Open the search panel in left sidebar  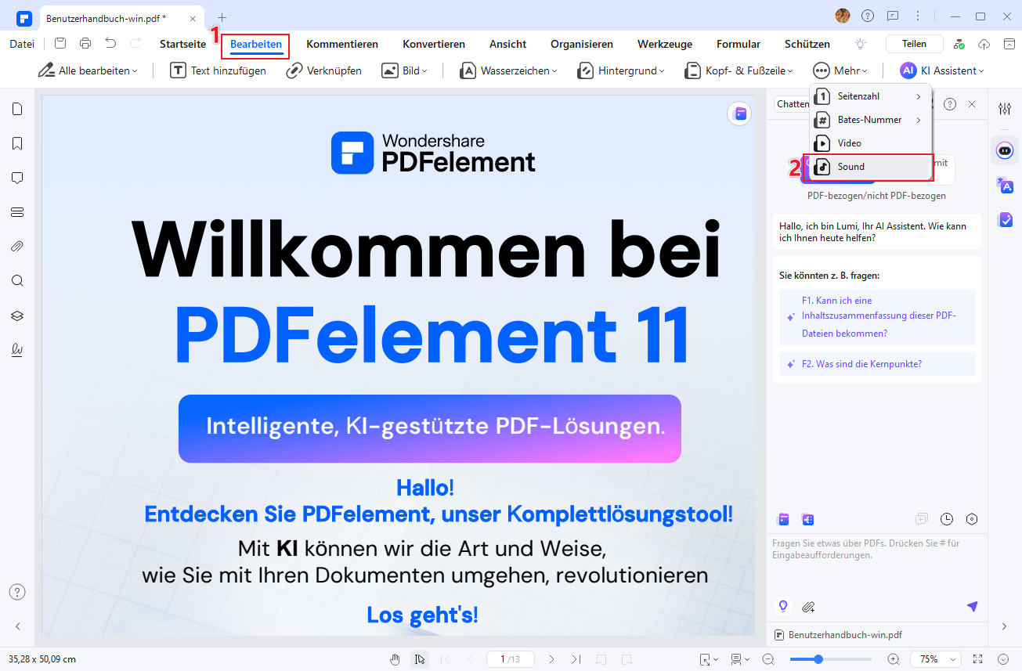(17, 281)
